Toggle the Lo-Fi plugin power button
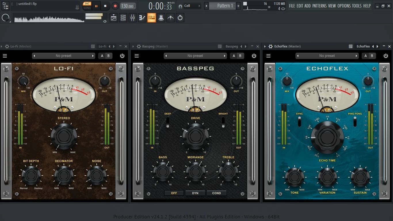 coord(122,56)
